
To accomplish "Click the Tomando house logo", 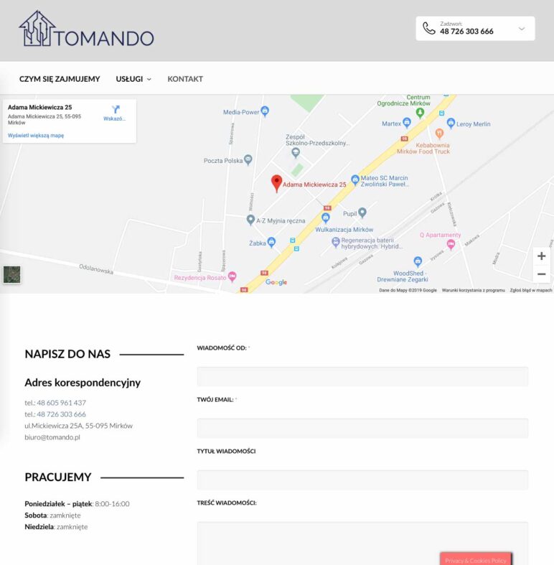I will [x=86, y=29].
